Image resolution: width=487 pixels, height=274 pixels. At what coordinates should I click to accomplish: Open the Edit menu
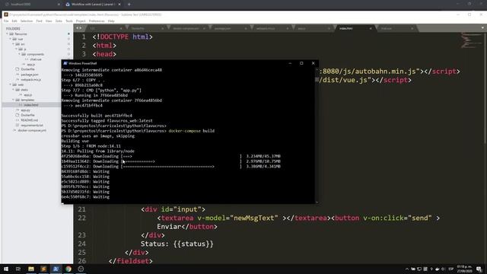click(x=14, y=21)
